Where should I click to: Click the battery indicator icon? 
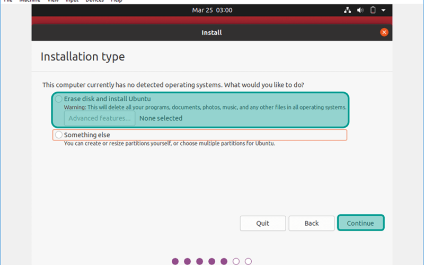[373, 10]
